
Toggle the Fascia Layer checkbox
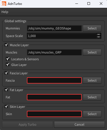coord(6,73)
